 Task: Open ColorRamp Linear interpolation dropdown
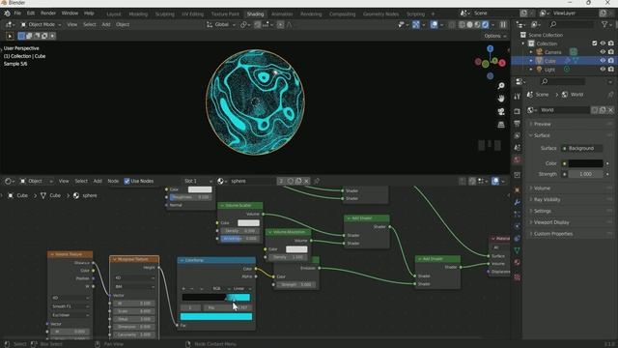click(x=241, y=288)
